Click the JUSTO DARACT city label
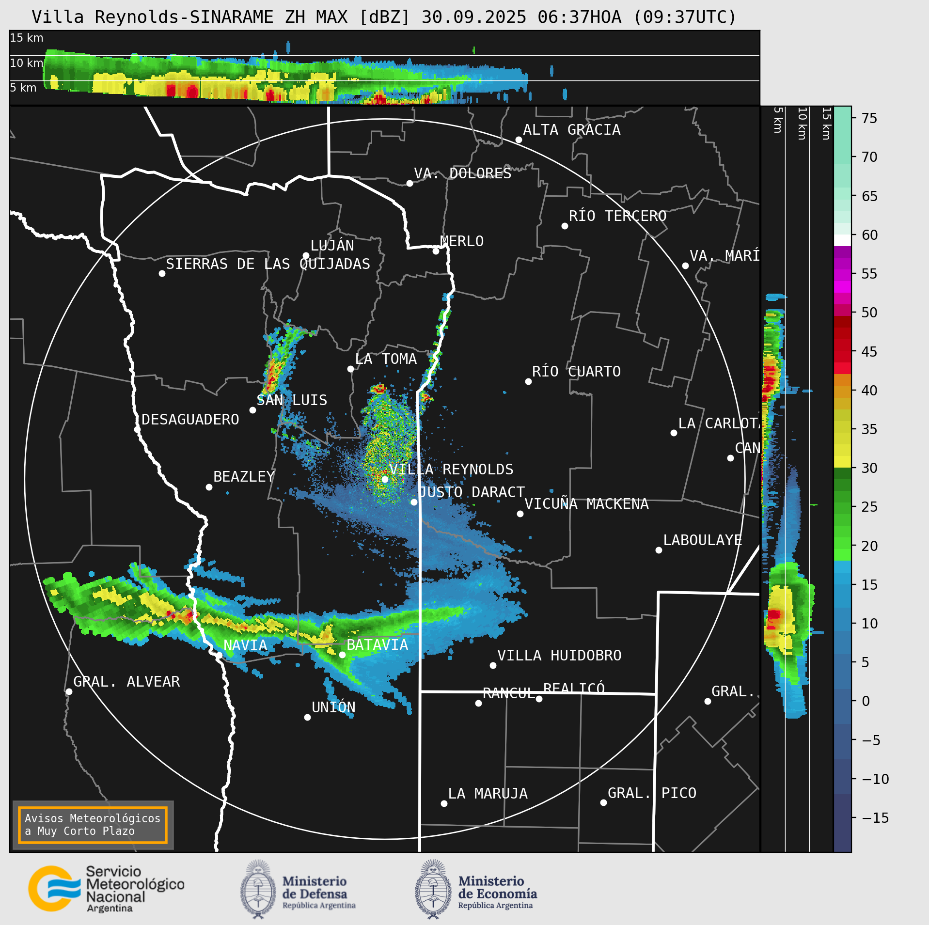 coord(472,492)
